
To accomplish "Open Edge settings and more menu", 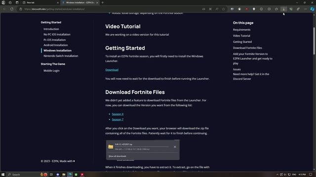I will tap(305, 9).
